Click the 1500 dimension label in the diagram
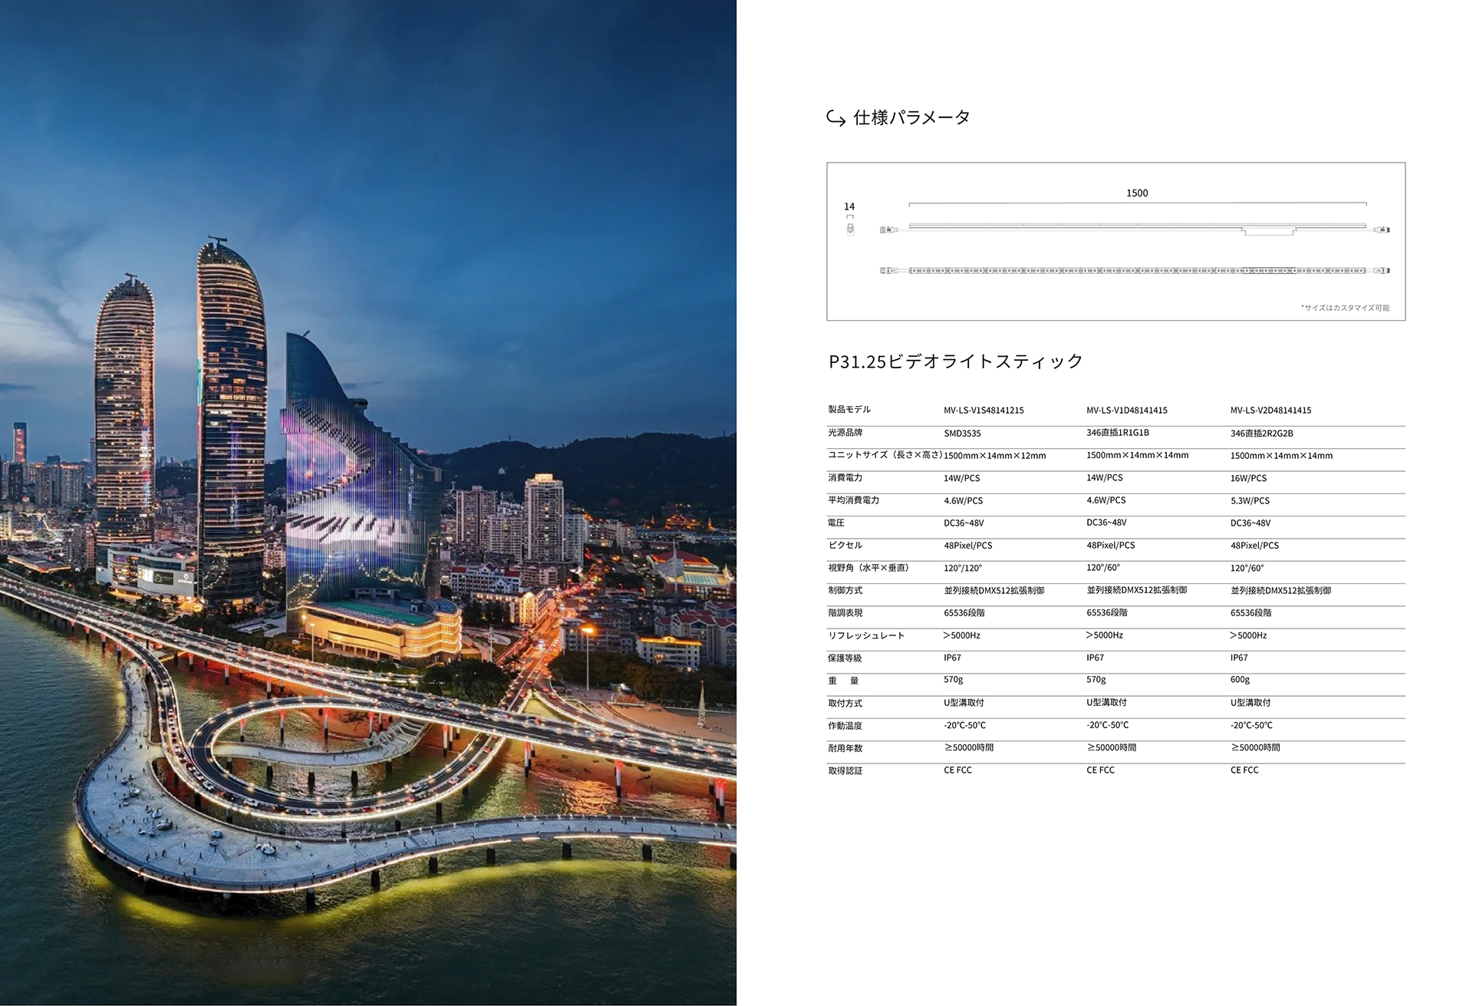This screenshot has width=1473, height=1006. (x=1137, y=193)
